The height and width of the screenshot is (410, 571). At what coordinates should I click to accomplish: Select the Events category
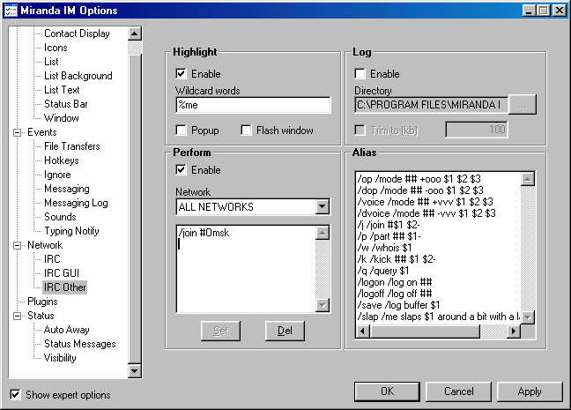click(42, 132)
